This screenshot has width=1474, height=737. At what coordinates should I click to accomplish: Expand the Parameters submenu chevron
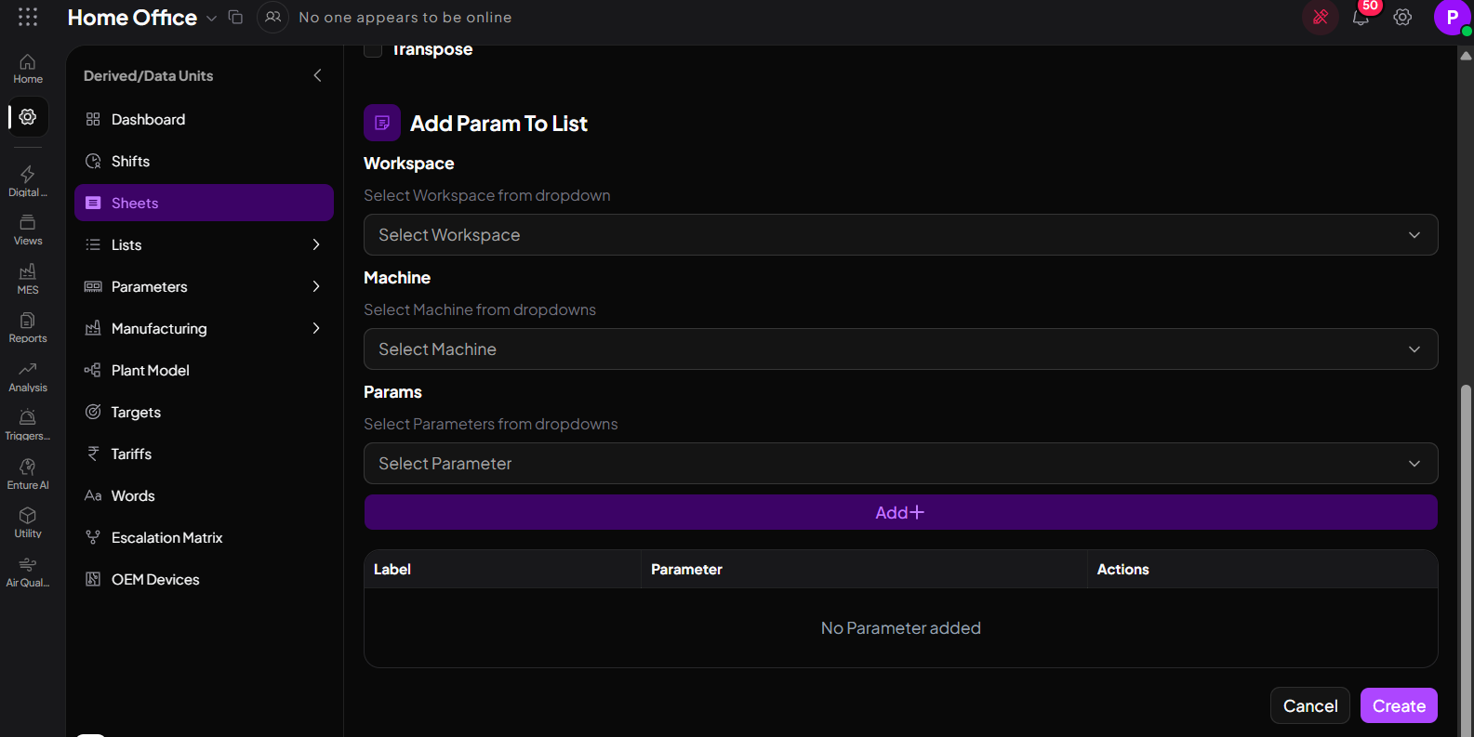316,286
